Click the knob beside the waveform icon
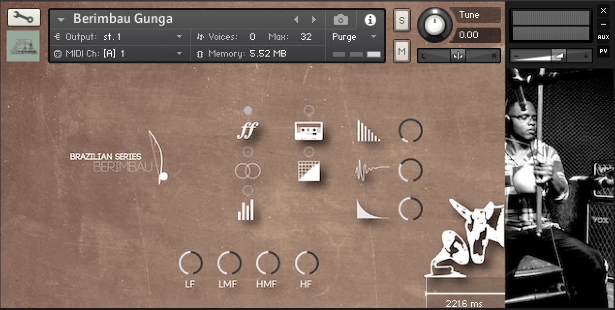The height and width of the screenshot is (310, 615). click(x=411, y=170)
